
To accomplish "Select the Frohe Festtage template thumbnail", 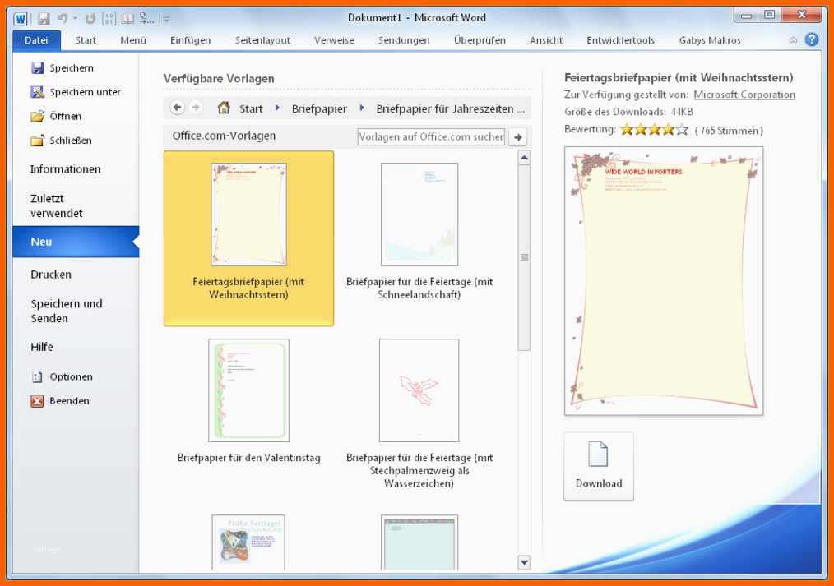I will pos(248,542).
